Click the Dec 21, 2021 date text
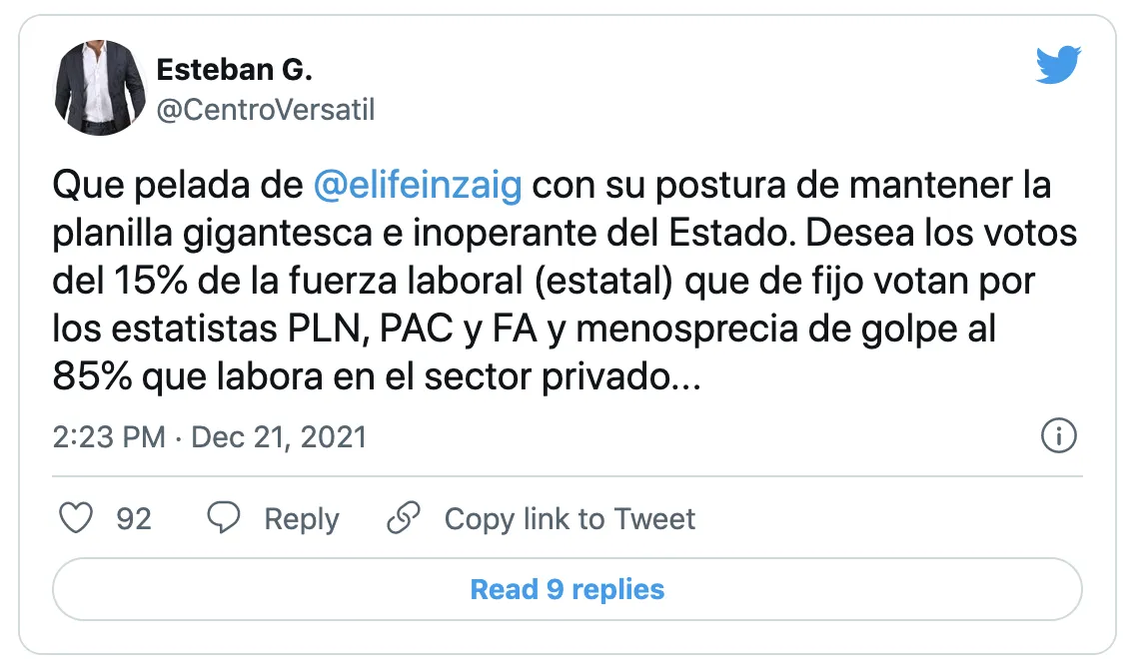 (279, 437)
